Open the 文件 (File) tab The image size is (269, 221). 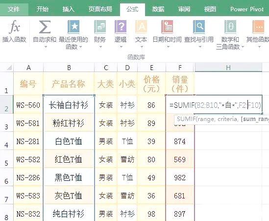click(14, 9)
